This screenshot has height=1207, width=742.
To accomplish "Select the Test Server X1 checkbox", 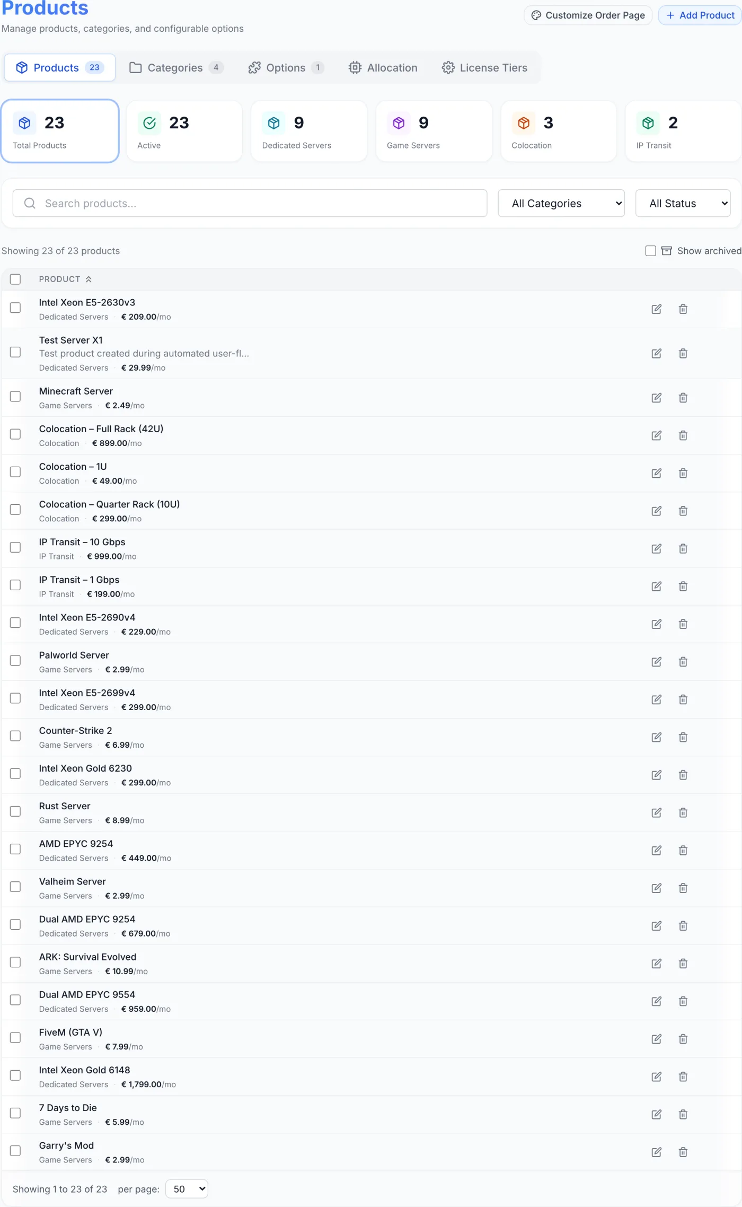I will click(x=15, y=352).
